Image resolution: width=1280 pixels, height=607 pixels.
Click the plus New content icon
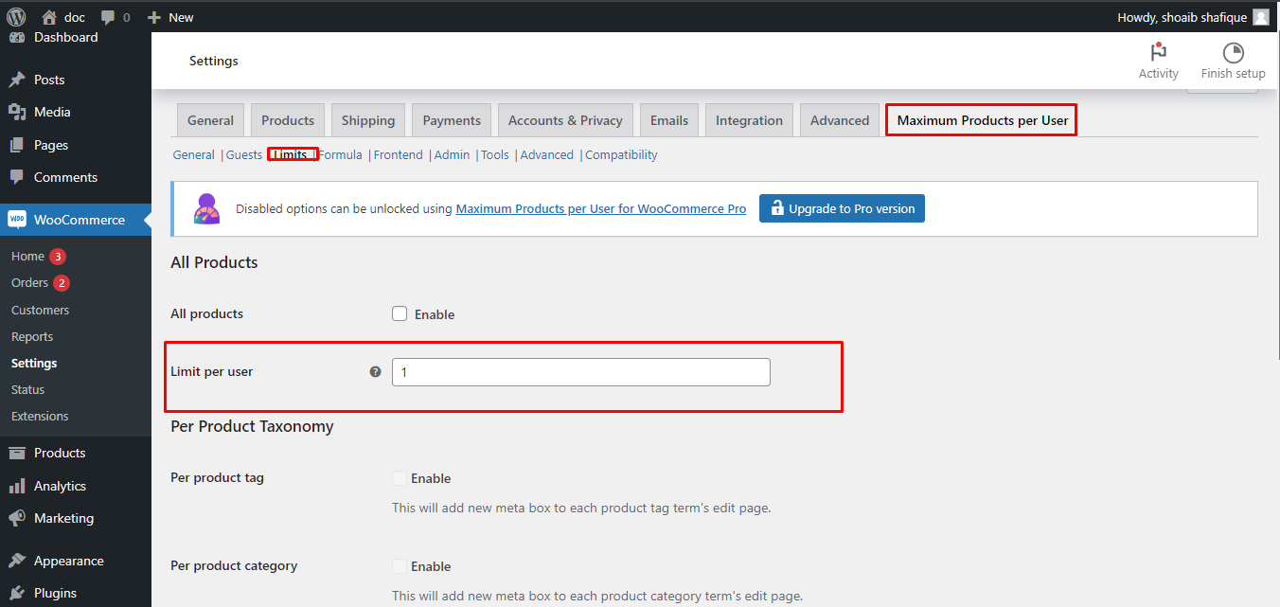[x=154, y=17]
